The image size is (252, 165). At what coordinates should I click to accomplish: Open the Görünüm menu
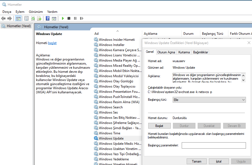tap(36, 12)
